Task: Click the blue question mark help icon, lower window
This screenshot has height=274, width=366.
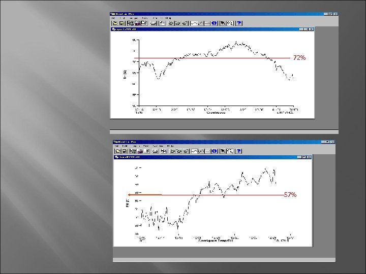Action: 238,151
